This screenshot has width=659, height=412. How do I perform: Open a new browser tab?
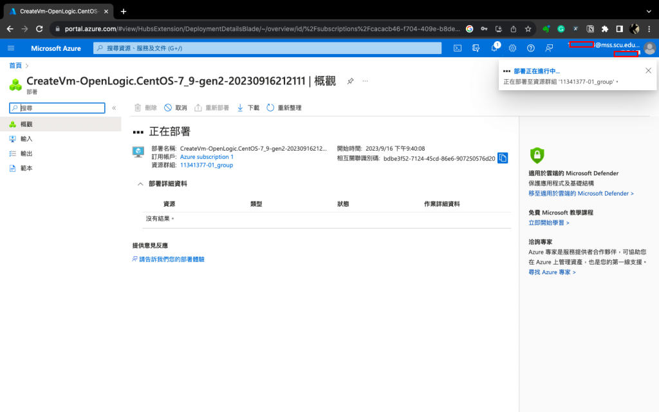(124, 12)
